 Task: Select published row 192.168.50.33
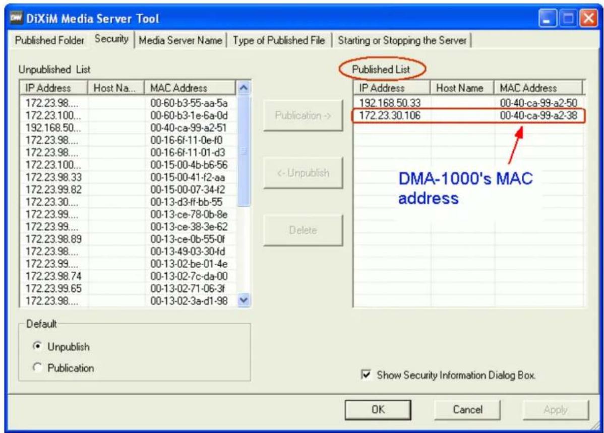pos(468,103)
